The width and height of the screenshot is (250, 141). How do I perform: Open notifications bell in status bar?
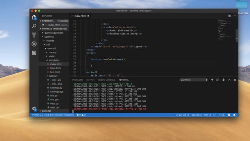(234, 115)
